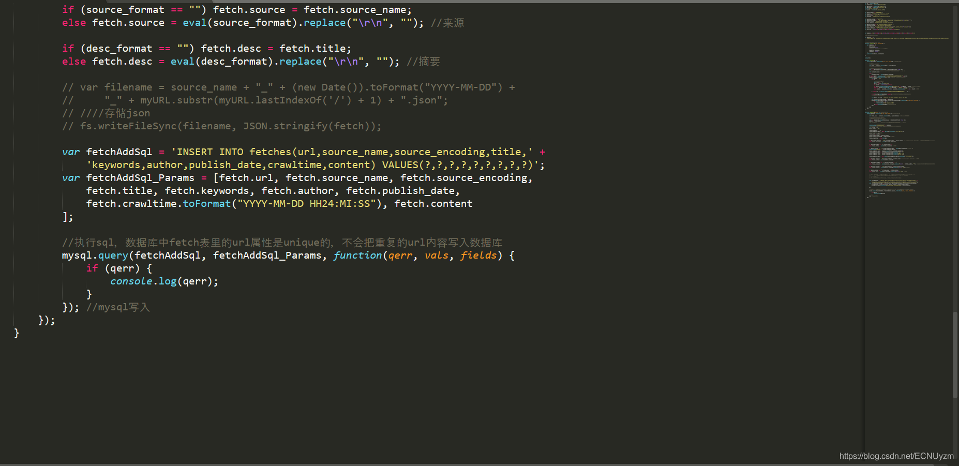Screen dimensions: 959x466
Task: Click the closing '];' line
Action: (68, 217)
